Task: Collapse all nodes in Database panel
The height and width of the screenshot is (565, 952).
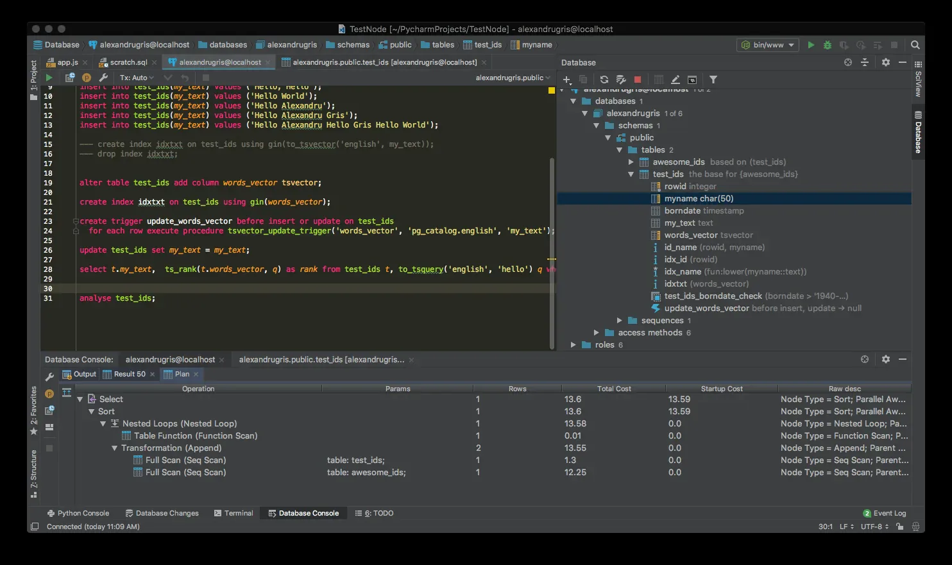Action: coord(865,62)
